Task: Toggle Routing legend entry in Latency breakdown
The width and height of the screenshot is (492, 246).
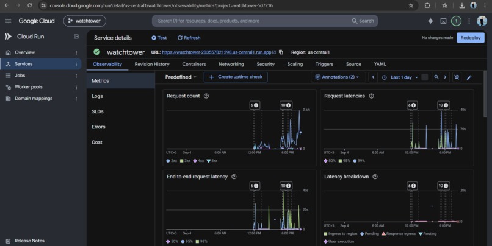Action: point(427,234)
